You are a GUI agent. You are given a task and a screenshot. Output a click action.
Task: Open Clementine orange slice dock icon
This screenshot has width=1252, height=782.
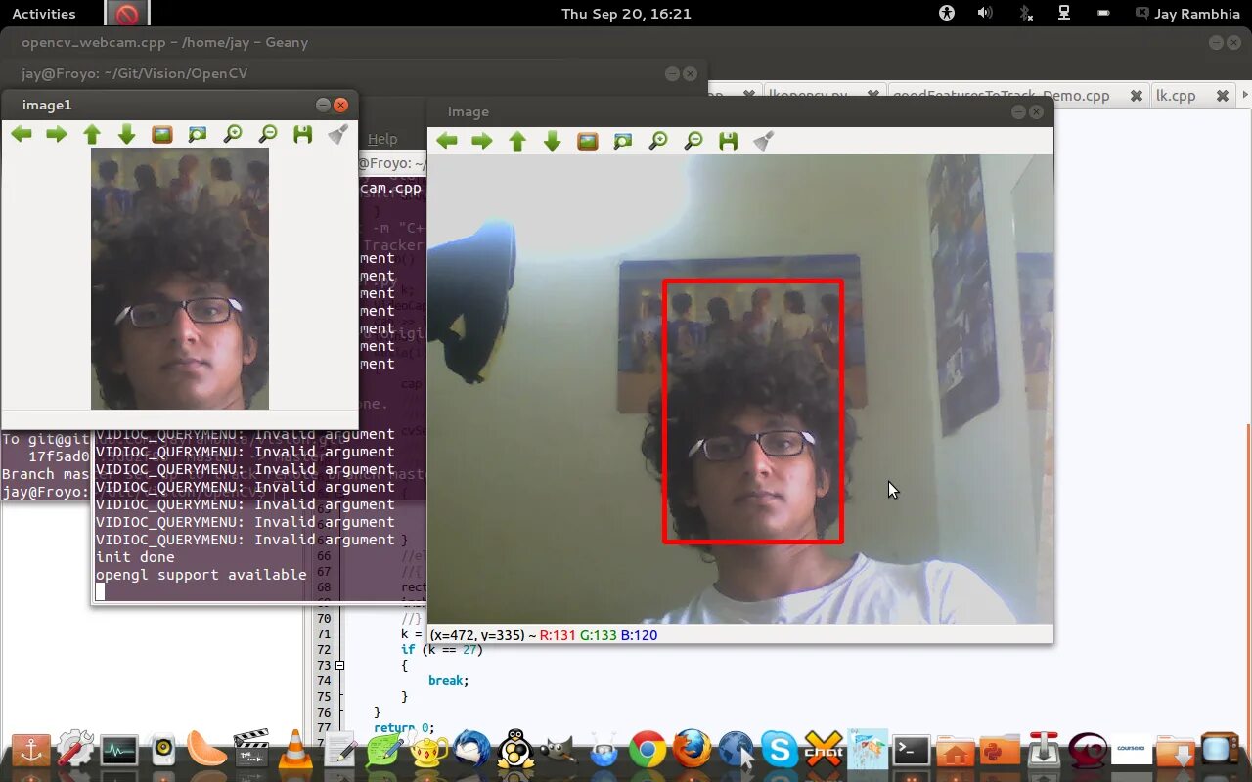point(206,750)
